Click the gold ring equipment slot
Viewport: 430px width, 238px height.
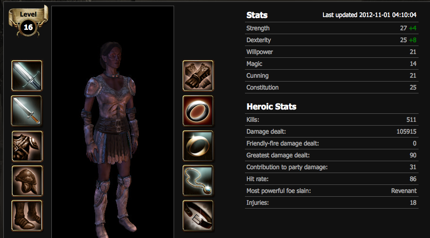[198, 146]
